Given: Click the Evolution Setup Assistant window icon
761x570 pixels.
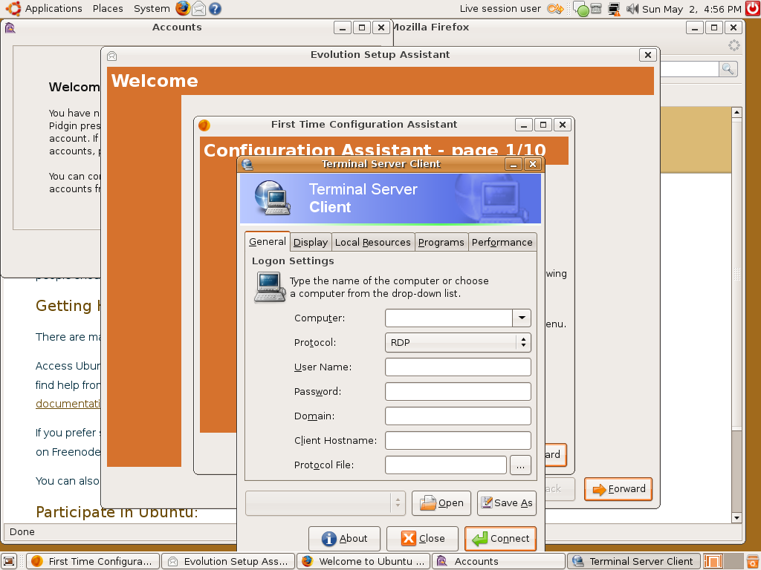Looking at the screenshot, I should (x=112, y=56).
